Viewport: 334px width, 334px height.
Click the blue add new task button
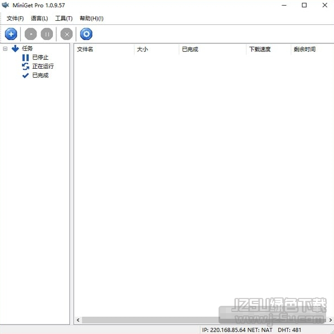tap(11, 34)
